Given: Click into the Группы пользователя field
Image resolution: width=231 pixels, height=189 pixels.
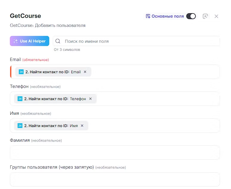Looking at the screenshot, I should tap(115, 179).
